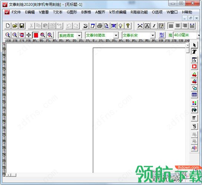Click the vertical scrollbar up arrow

188,45
